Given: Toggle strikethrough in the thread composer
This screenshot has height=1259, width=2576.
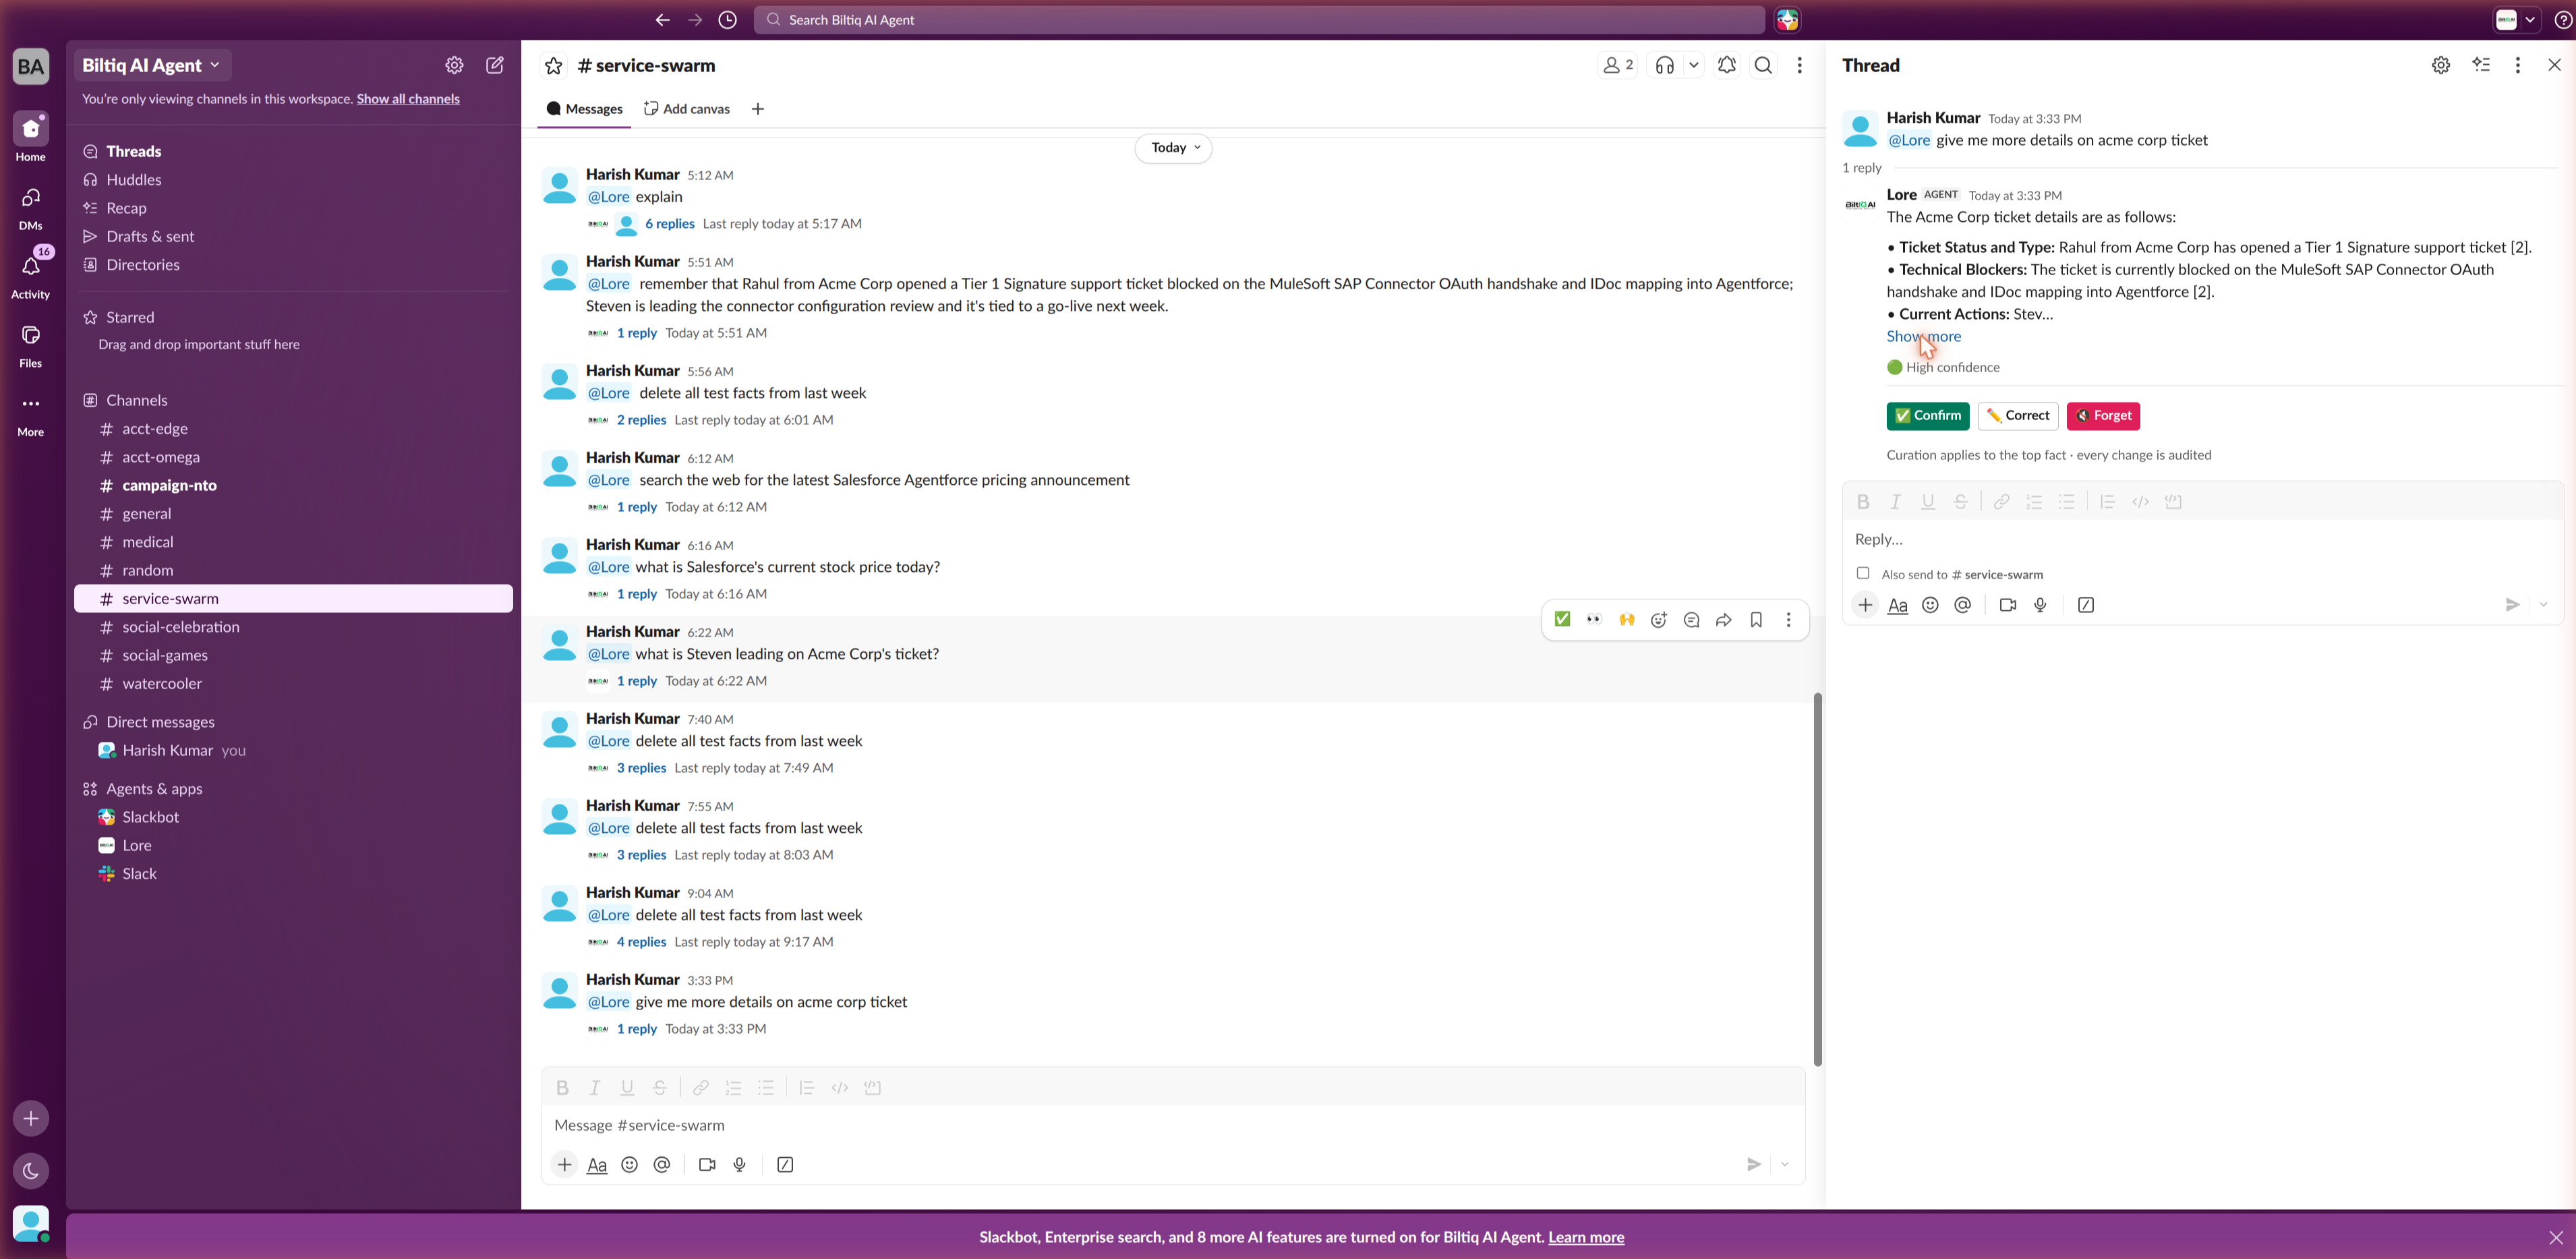Looking at the screenshot, I should [x=1960, y=502].
